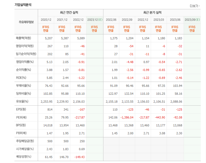Select the -1,386.04 PER value
Image resolution: width=206 pixels, height=163 pixels.
pyautogui.click(x=127, y=117)
